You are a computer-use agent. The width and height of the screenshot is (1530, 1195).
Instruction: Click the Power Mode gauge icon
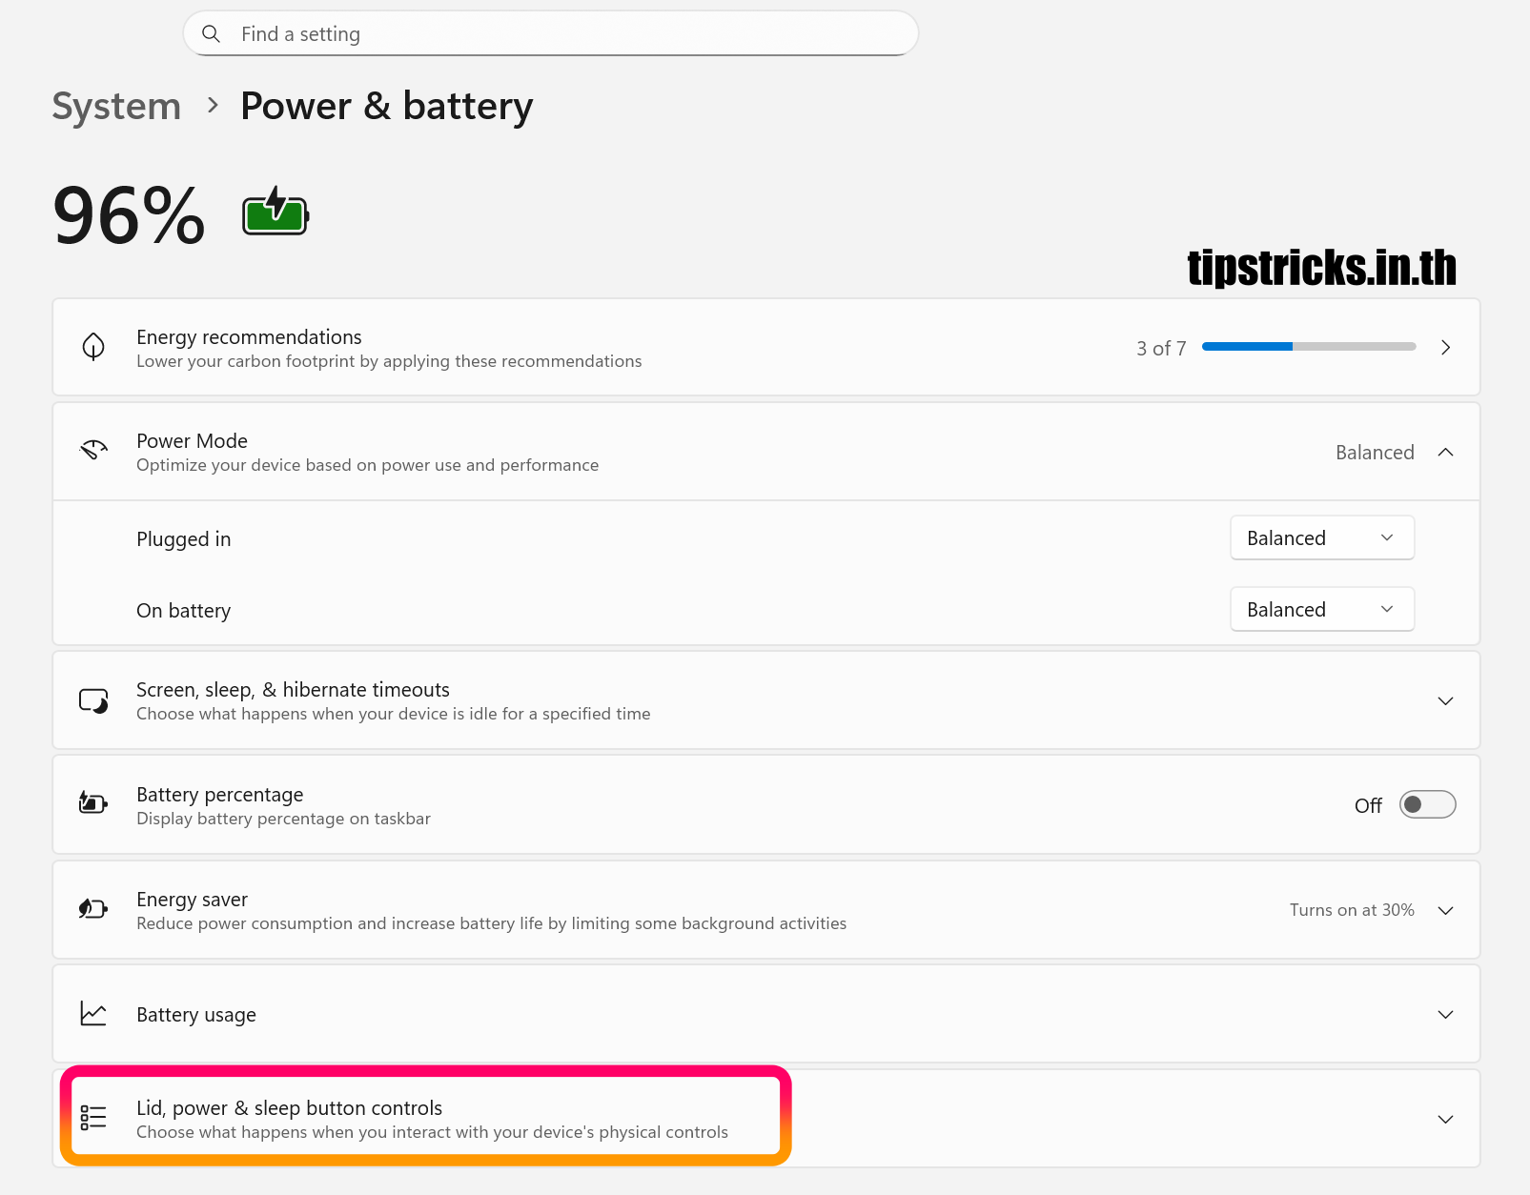(93, 451)
